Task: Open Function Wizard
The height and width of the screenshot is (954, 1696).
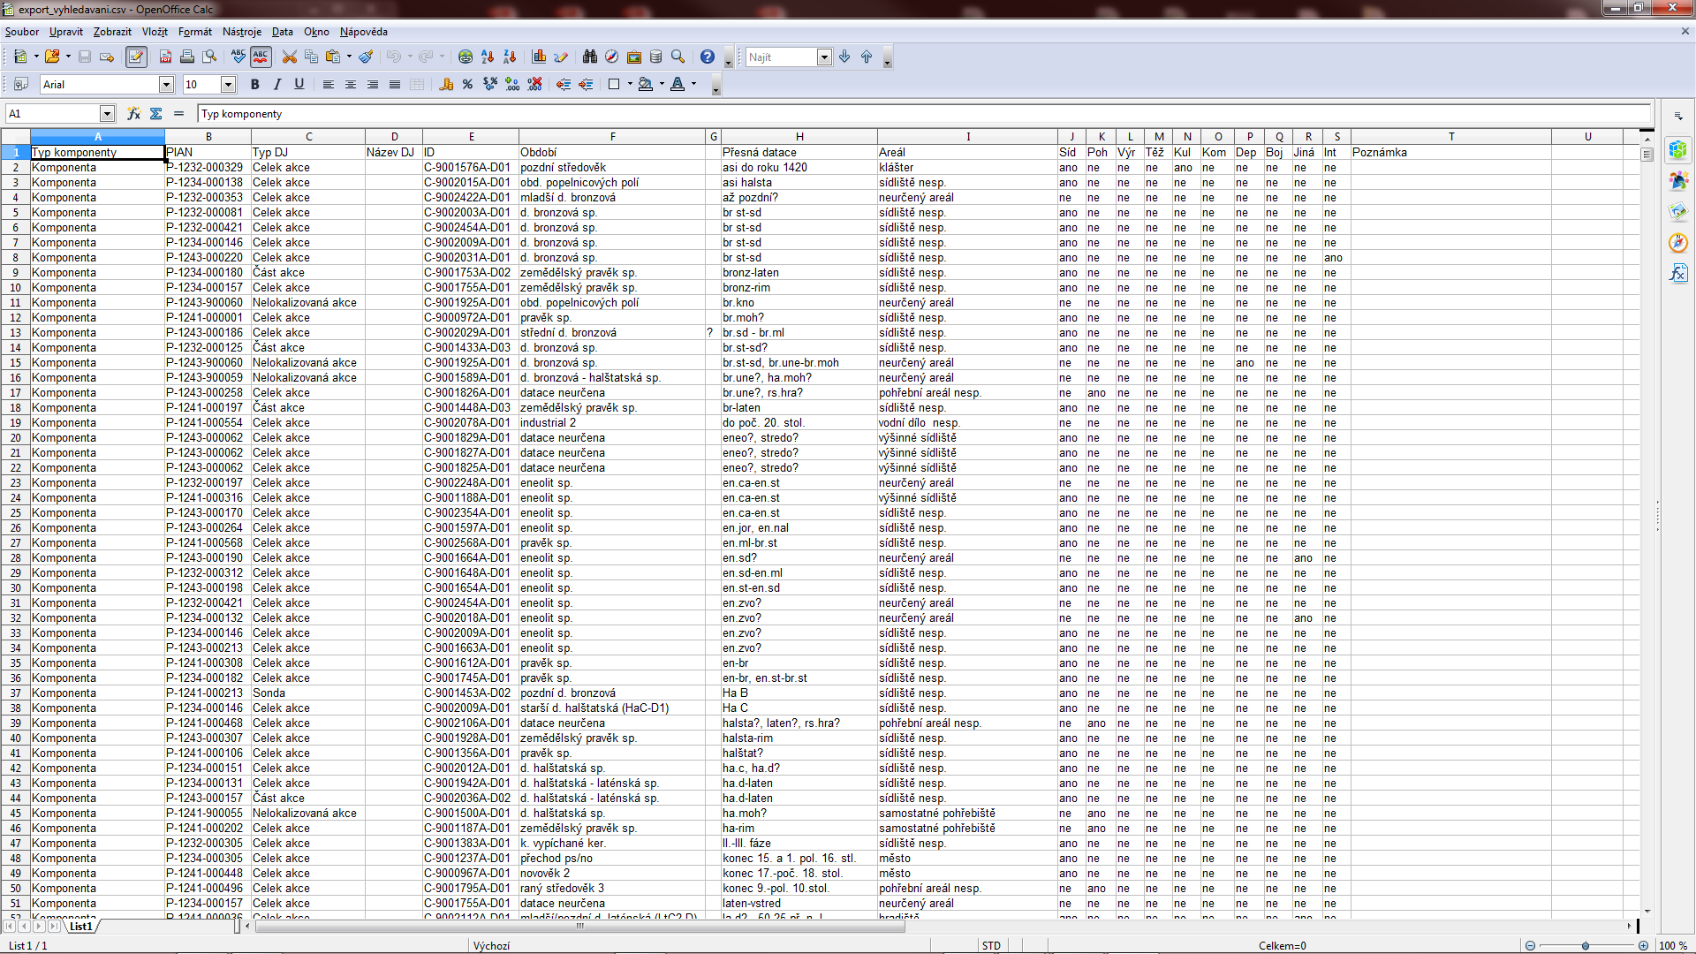Action: (133, 114)
